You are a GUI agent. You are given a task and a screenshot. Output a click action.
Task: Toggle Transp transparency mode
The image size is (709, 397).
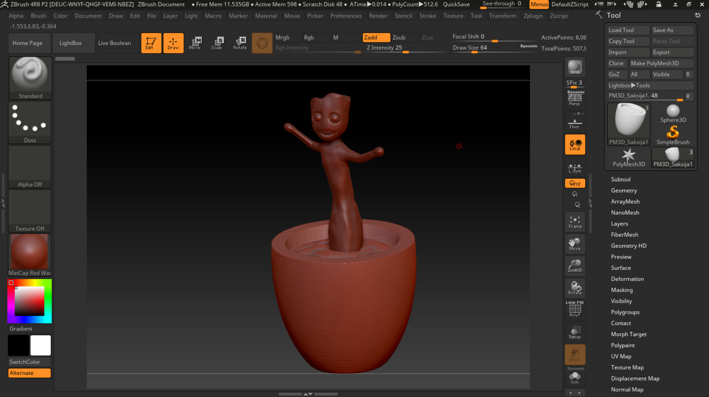point(575,332)
